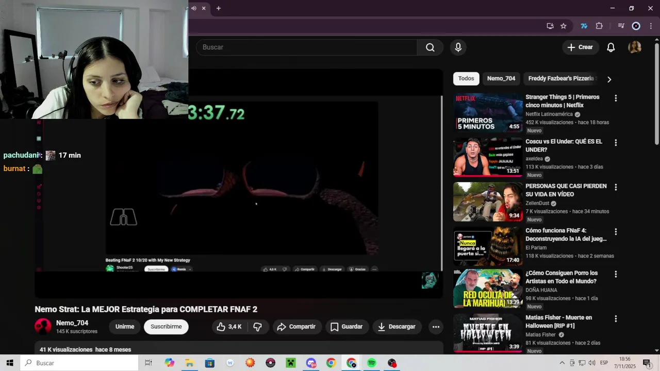
Task: Open options for Cómo funciona FNaF 4 video
Action: (615, 232)
